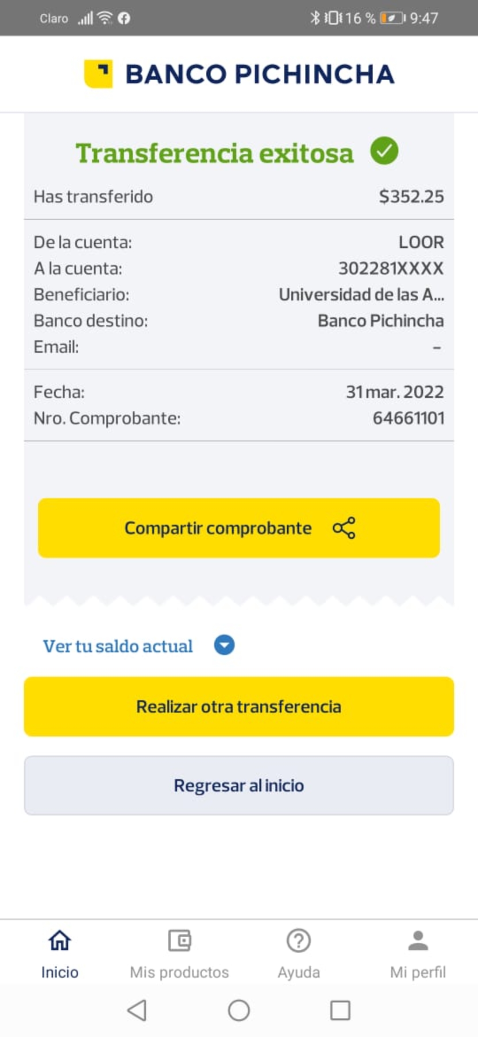
Task: Open the Mi perfil person icon
Action: [x=418, y=940]
